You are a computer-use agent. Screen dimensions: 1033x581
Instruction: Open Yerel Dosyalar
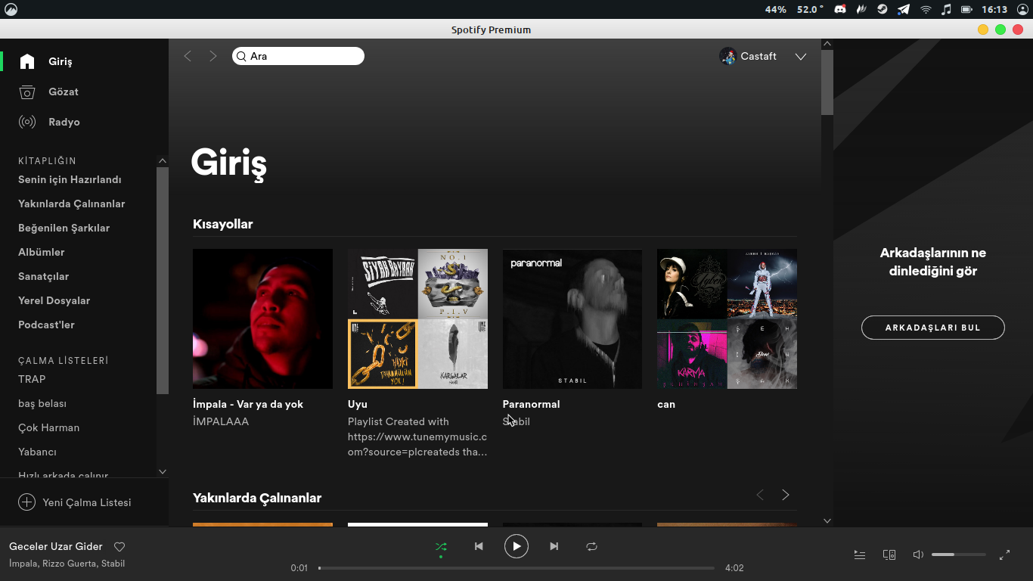(54, 300)
